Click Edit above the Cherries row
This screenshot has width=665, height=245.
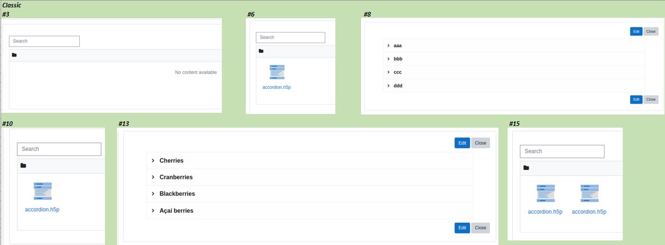463,143
